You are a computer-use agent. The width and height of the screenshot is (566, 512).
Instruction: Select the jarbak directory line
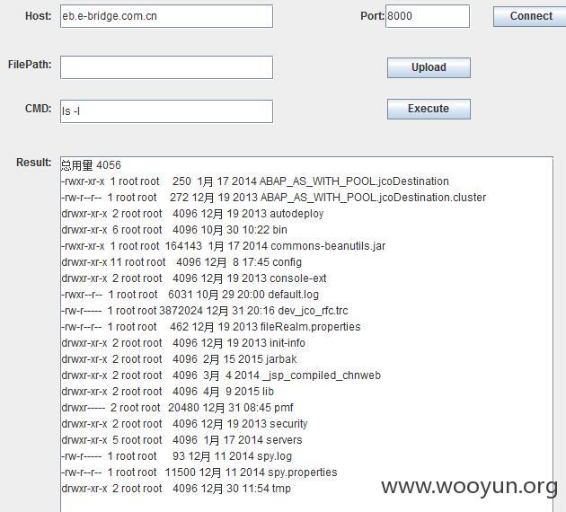(180, 359)
